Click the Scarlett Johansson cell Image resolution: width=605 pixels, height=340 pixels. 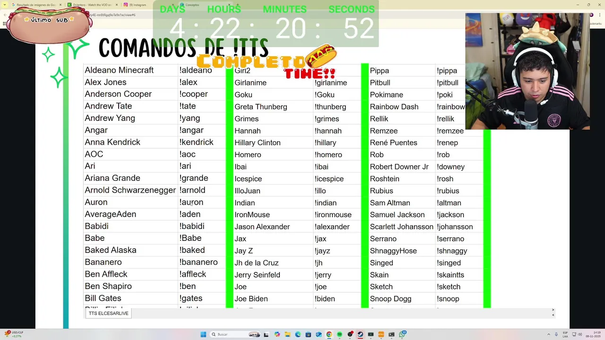(x=401, y=227)
